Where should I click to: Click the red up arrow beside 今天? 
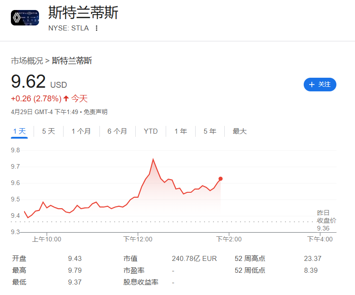coord(66,98)
